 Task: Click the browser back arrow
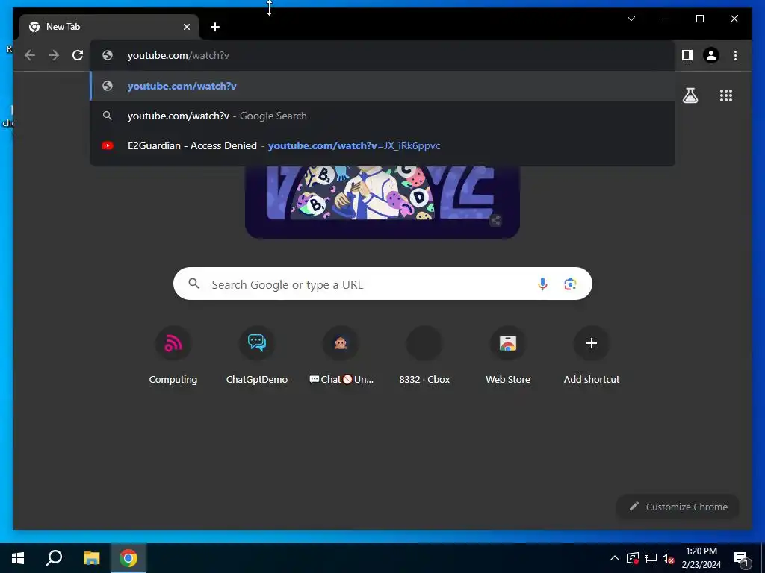(30, 55)
